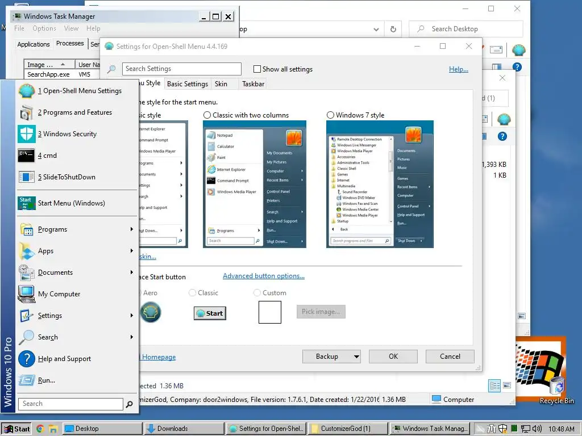Open Programs and Features icon in start menu
Viewport: 582px width, 436px height.
(27, 112)
